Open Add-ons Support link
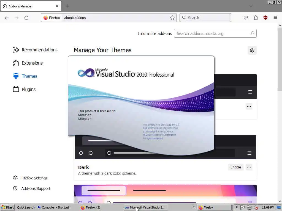This screenshot has width=282, height=211. pos(32,188)
